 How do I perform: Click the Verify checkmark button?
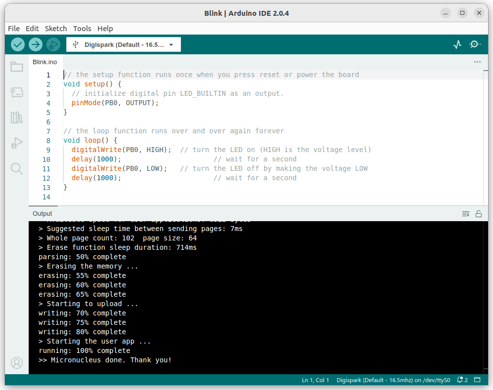coord(18,44)
